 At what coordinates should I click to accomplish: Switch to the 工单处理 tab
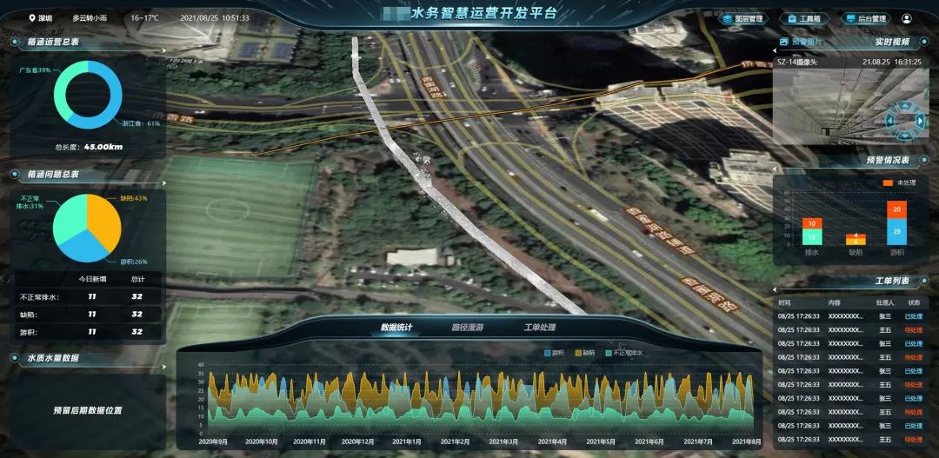(539, 328)
